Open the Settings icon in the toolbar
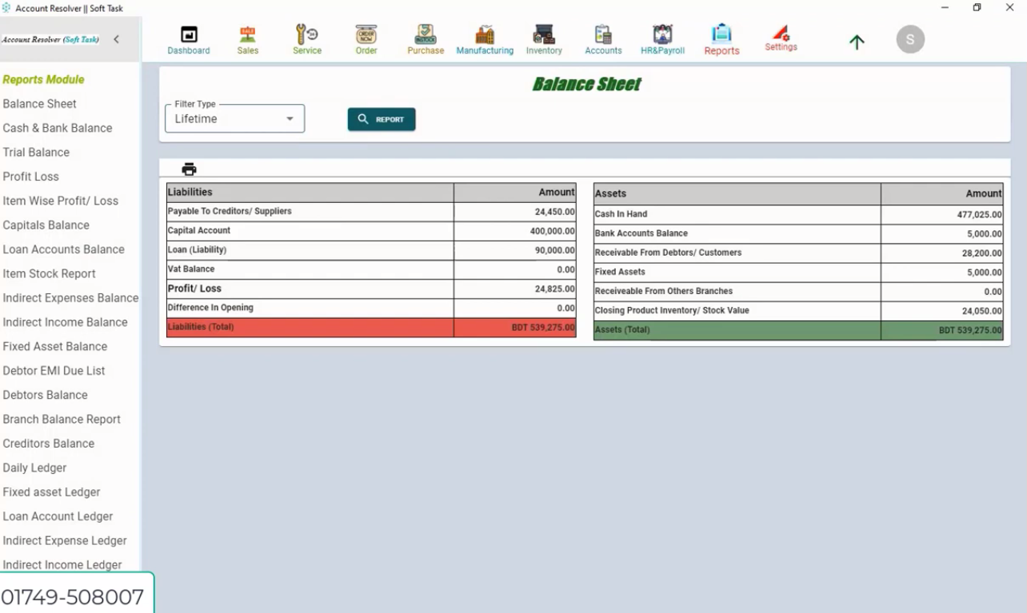The height and width of the screenshot is (613, 1027). pyautogui.click(x=781, y=38)
